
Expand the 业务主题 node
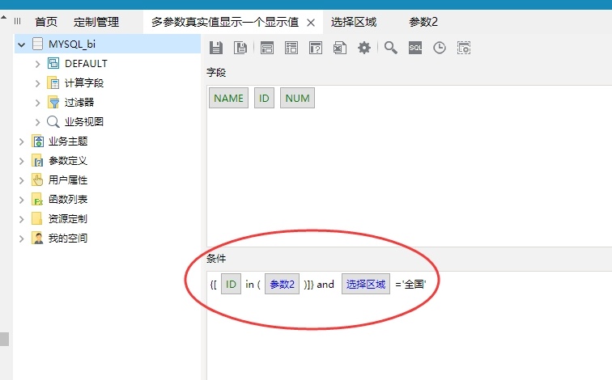coord(22,141)
